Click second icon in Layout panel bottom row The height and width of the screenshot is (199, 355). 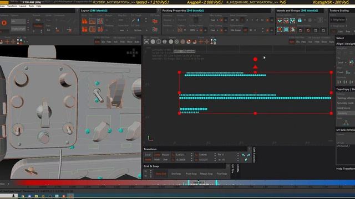pyautogui.click(x=93, y=29)
